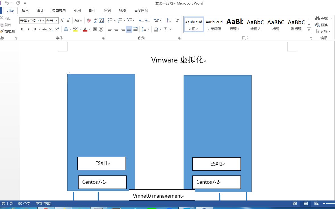Switch to Read Mode in status bar
Image resolution: width=335 pixels, height=209 pixels.
coord(295,203)
